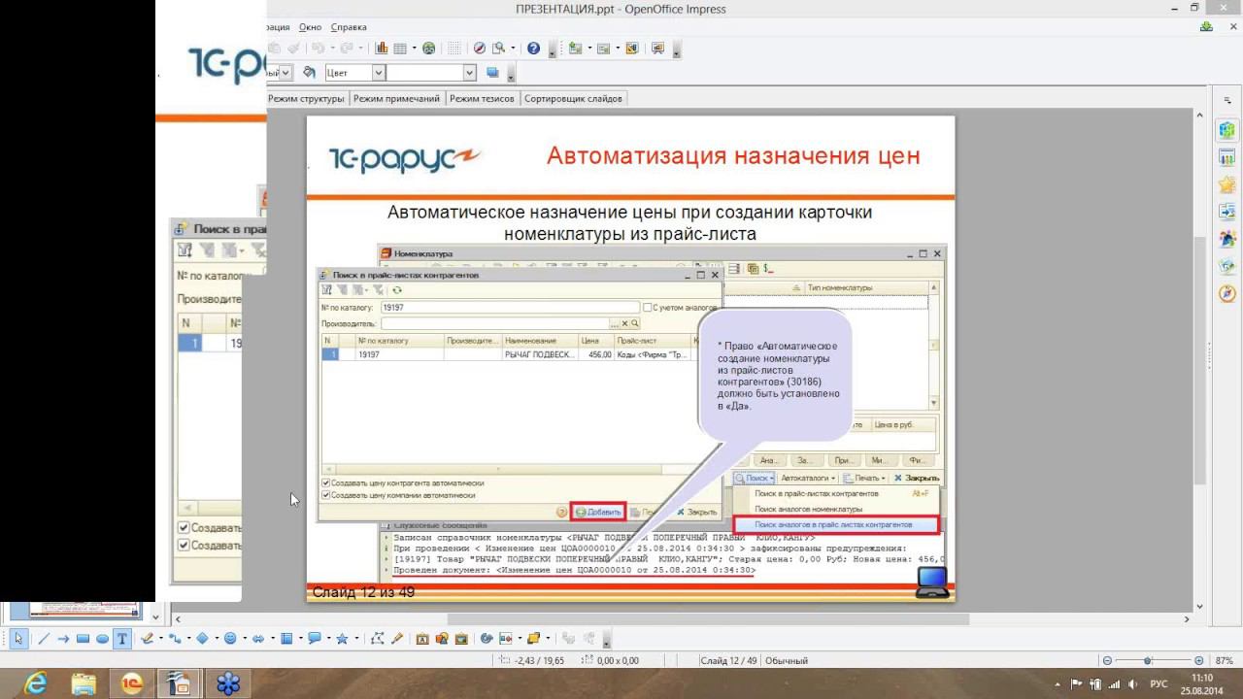The image size is (1243, 699).
Task: Click zoom in plus button in the status bar
Action: click(1199, 660)
